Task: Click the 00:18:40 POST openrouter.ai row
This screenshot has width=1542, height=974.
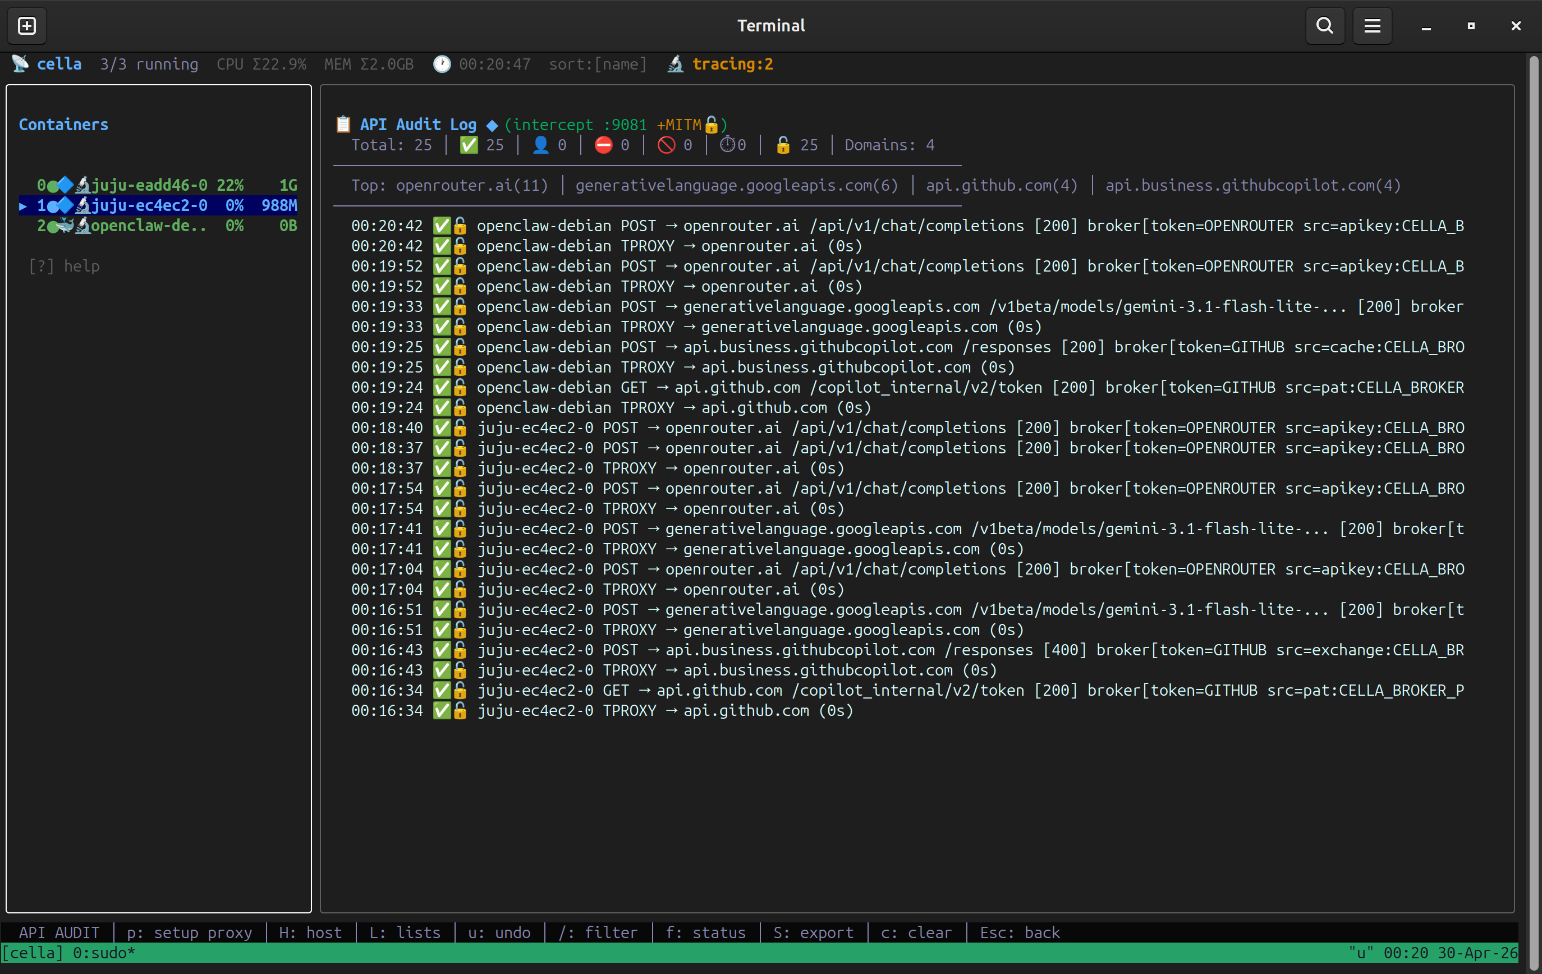Action: click(907, 428)
